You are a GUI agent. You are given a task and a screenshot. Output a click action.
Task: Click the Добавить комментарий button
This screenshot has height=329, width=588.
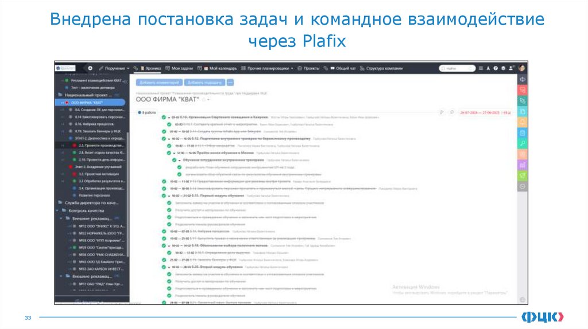point(160,83)
